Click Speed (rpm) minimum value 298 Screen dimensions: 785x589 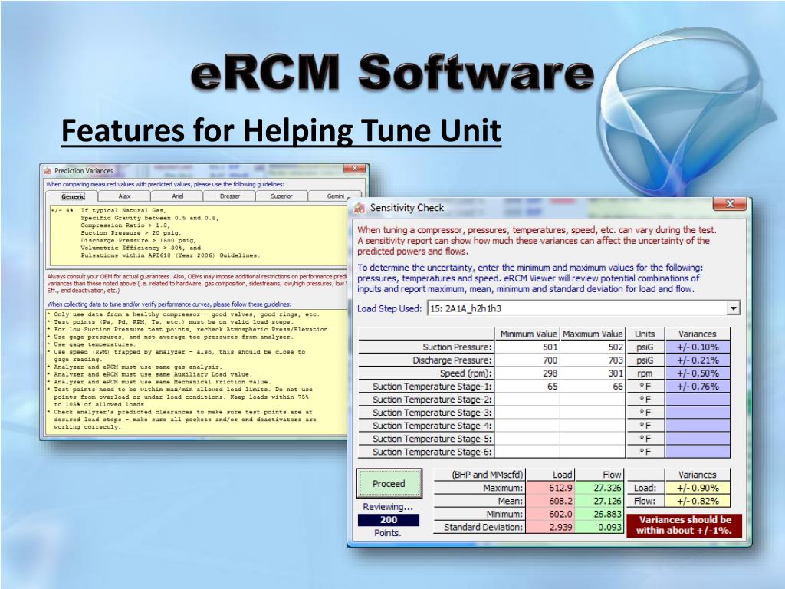pos(527,373)
